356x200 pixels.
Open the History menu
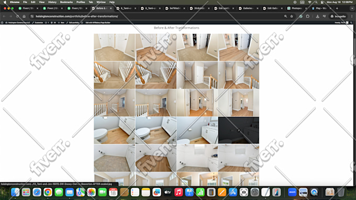click(52, 2)
